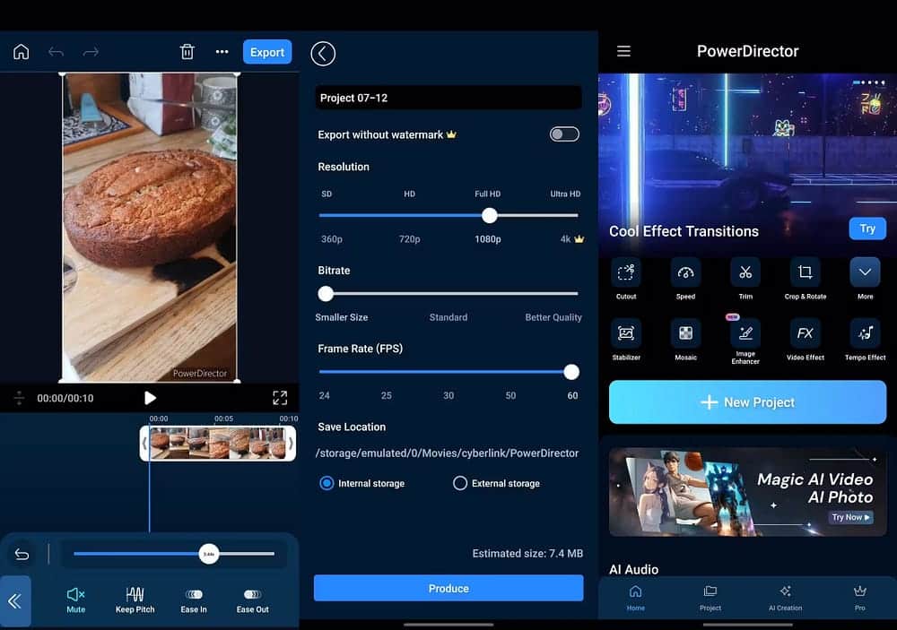Click the split icon beside the timecode
The height and width of the screenshot is (630, 897).
(x=19, y=398)
